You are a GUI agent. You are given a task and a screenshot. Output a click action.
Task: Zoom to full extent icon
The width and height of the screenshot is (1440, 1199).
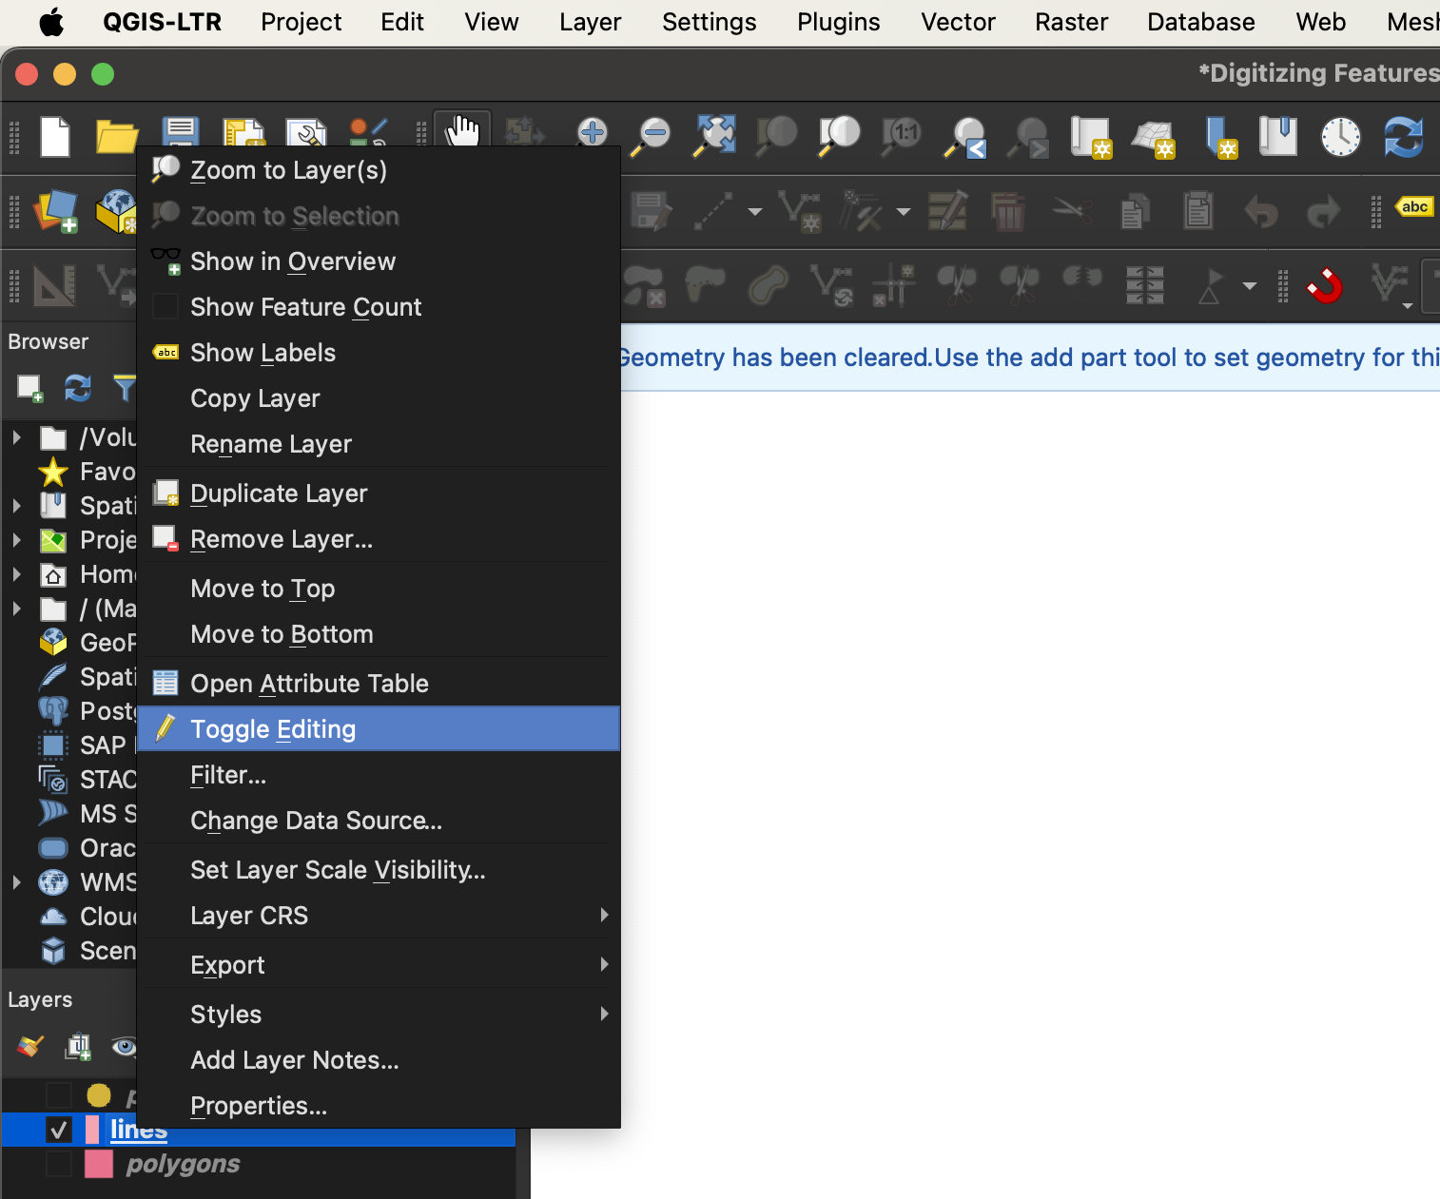pos(715,136)
